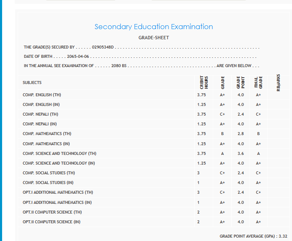Click the Grade Point Average 3.32 text
The width and height of the screenshot is (292, 241).
coord(253,236)
